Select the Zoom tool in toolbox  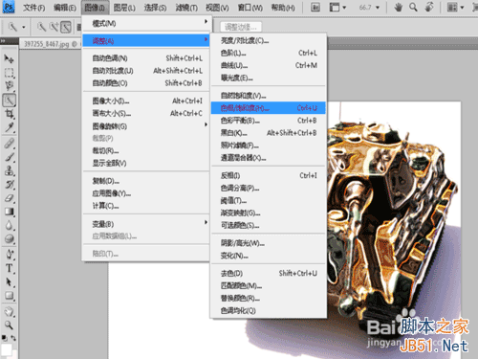9,325
